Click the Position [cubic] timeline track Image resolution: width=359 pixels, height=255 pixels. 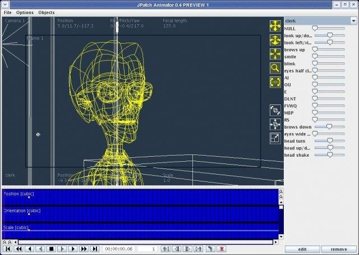(140, 197)
